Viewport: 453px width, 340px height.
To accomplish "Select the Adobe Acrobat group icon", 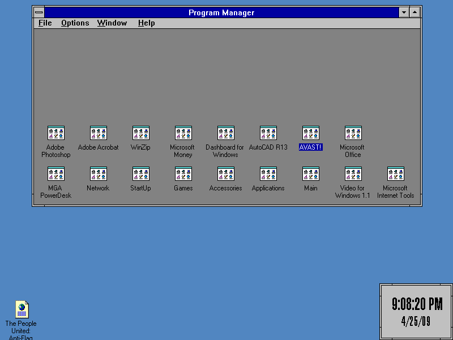I will tap(99, 133).
